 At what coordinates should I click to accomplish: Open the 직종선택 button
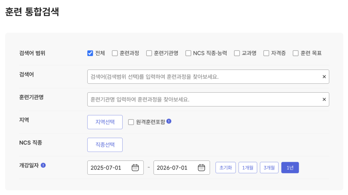coord(105,145)
